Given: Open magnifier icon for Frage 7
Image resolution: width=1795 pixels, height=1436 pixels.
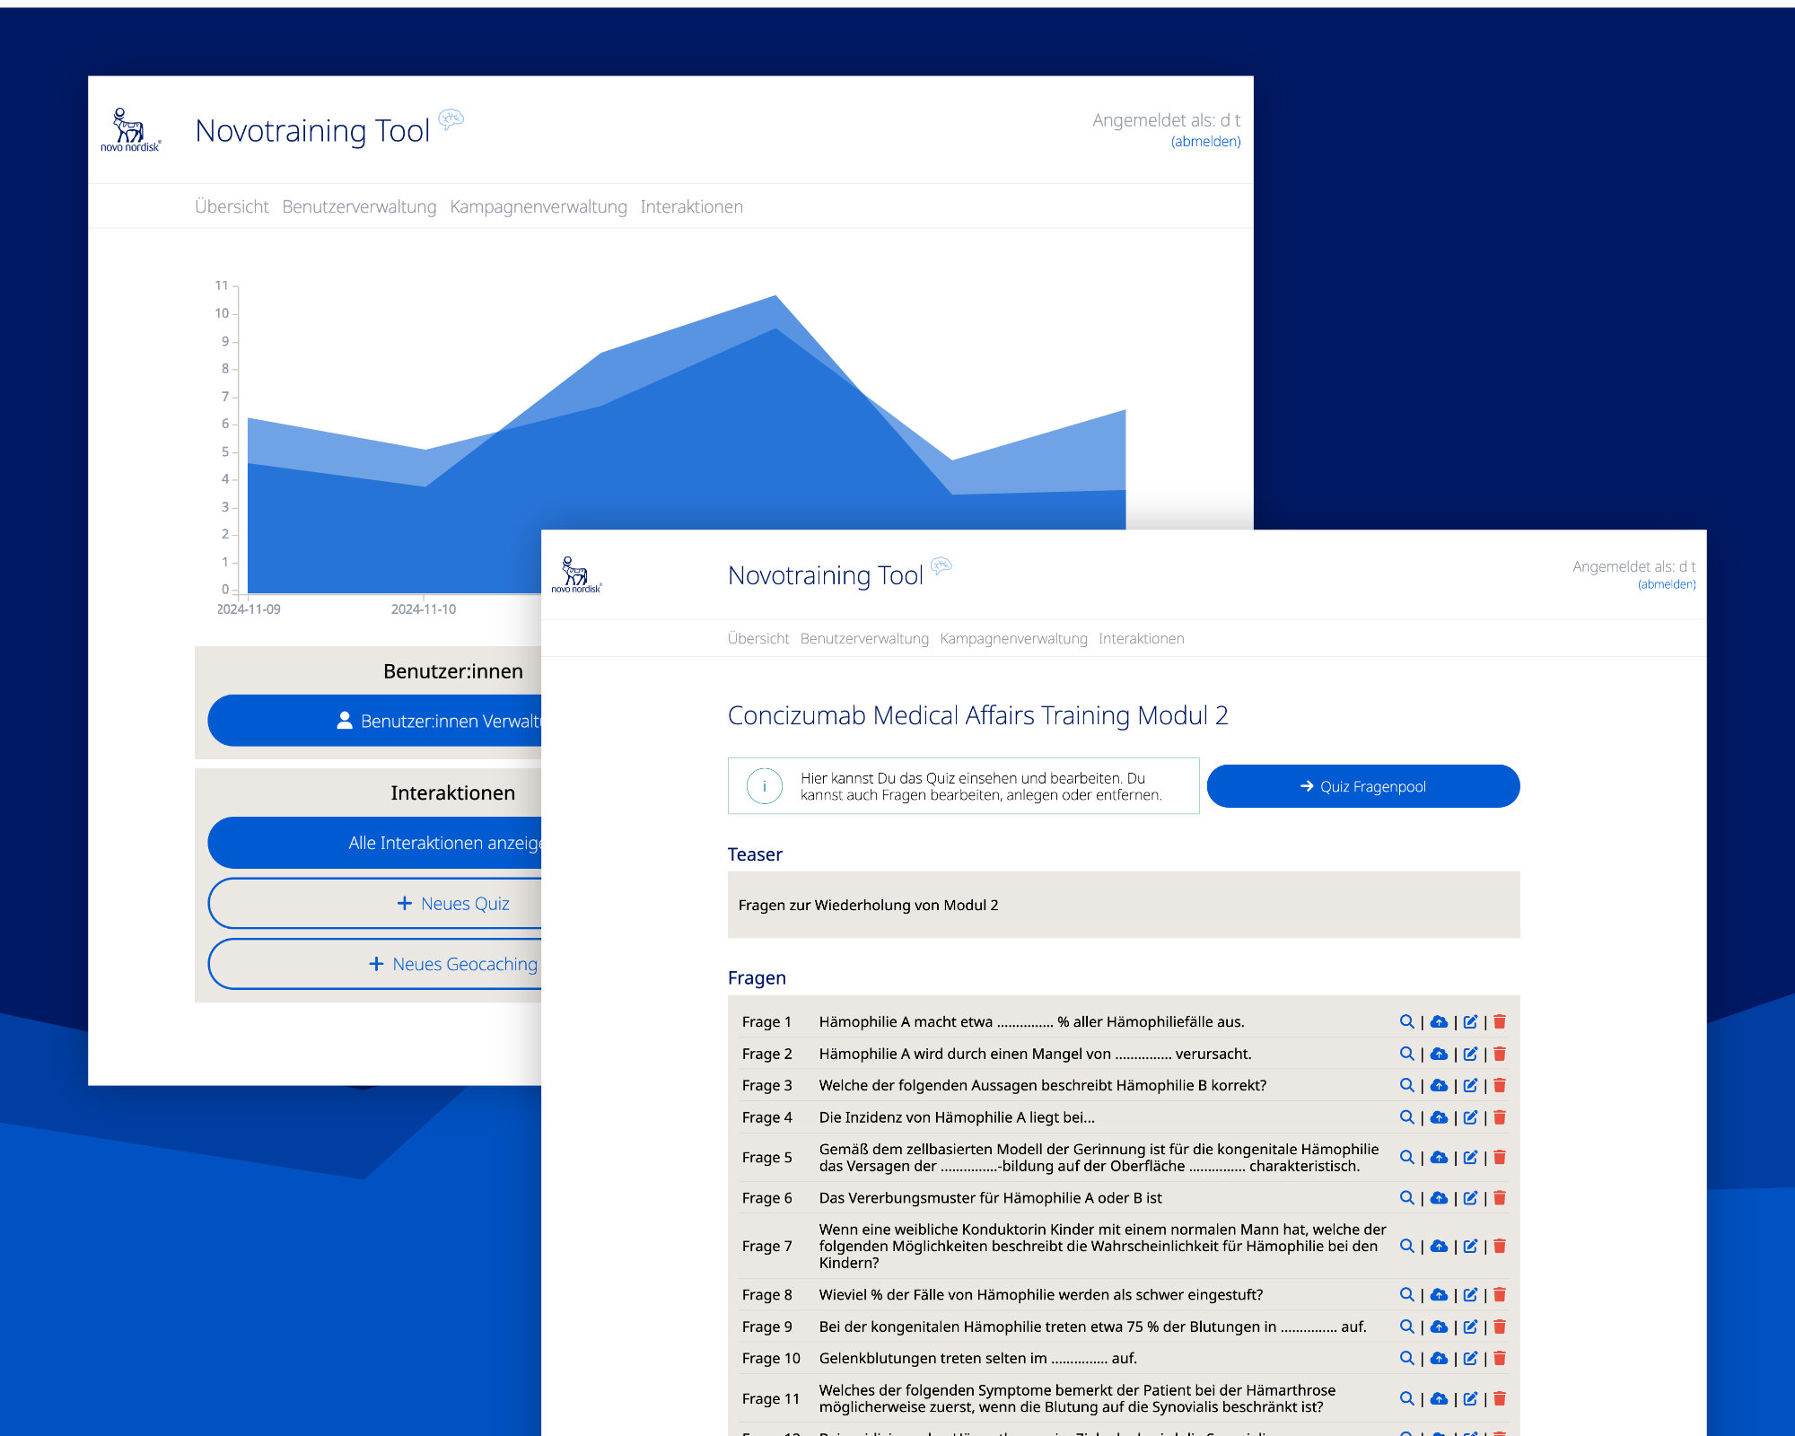Looking at the screenshot, I should pyautogui.click(x=1406, y=1246).
